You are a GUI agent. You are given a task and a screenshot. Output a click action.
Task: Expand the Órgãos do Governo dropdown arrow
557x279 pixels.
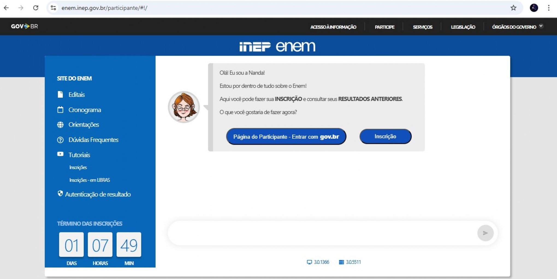[541, 26]
